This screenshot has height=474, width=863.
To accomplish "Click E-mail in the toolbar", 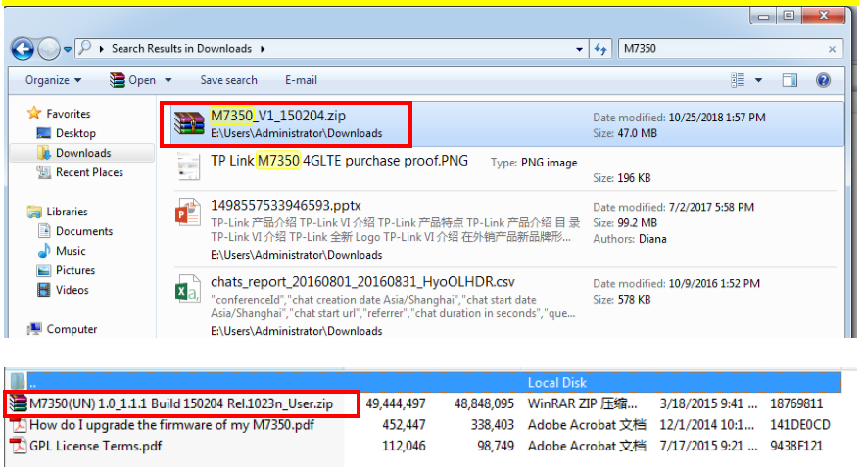I will click(301, 80).
